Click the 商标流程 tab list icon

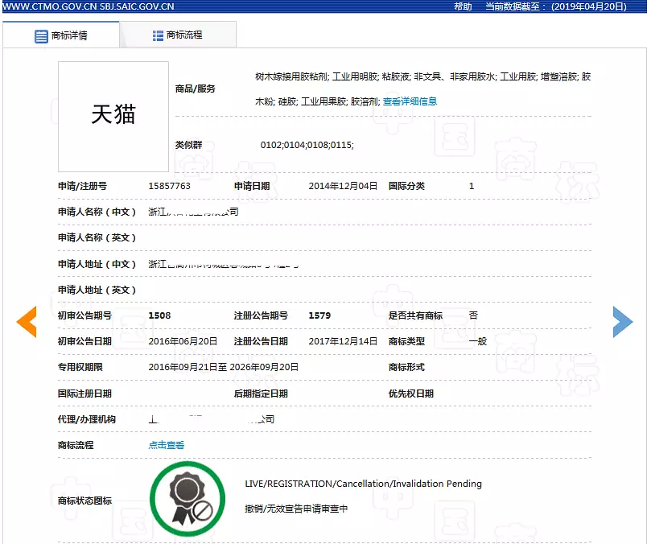click(158, 35)
